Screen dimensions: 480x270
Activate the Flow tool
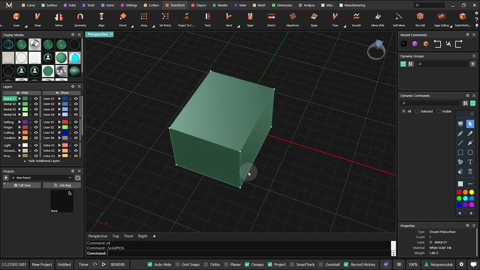pyautogui.click(x=335, y=19)
